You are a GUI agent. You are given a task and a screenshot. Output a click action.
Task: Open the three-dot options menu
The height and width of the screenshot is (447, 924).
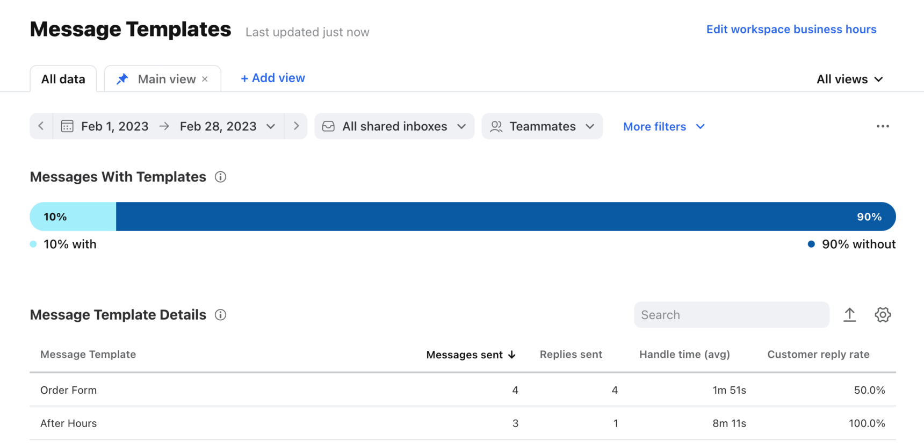[x=883, y=126]
